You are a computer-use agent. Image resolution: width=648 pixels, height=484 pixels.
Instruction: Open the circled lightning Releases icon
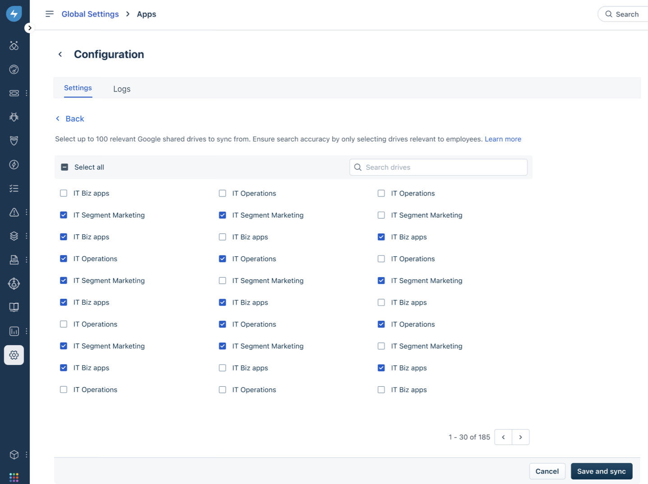pyautogui.click(x=14, y=164)
